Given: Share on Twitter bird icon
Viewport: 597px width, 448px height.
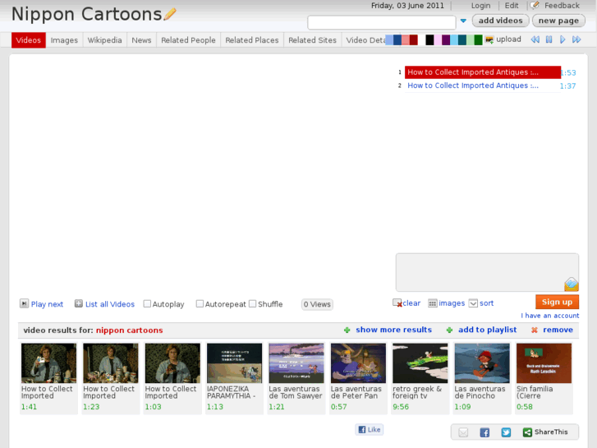Looking at the screenshot, I should (x=506, y=432).
